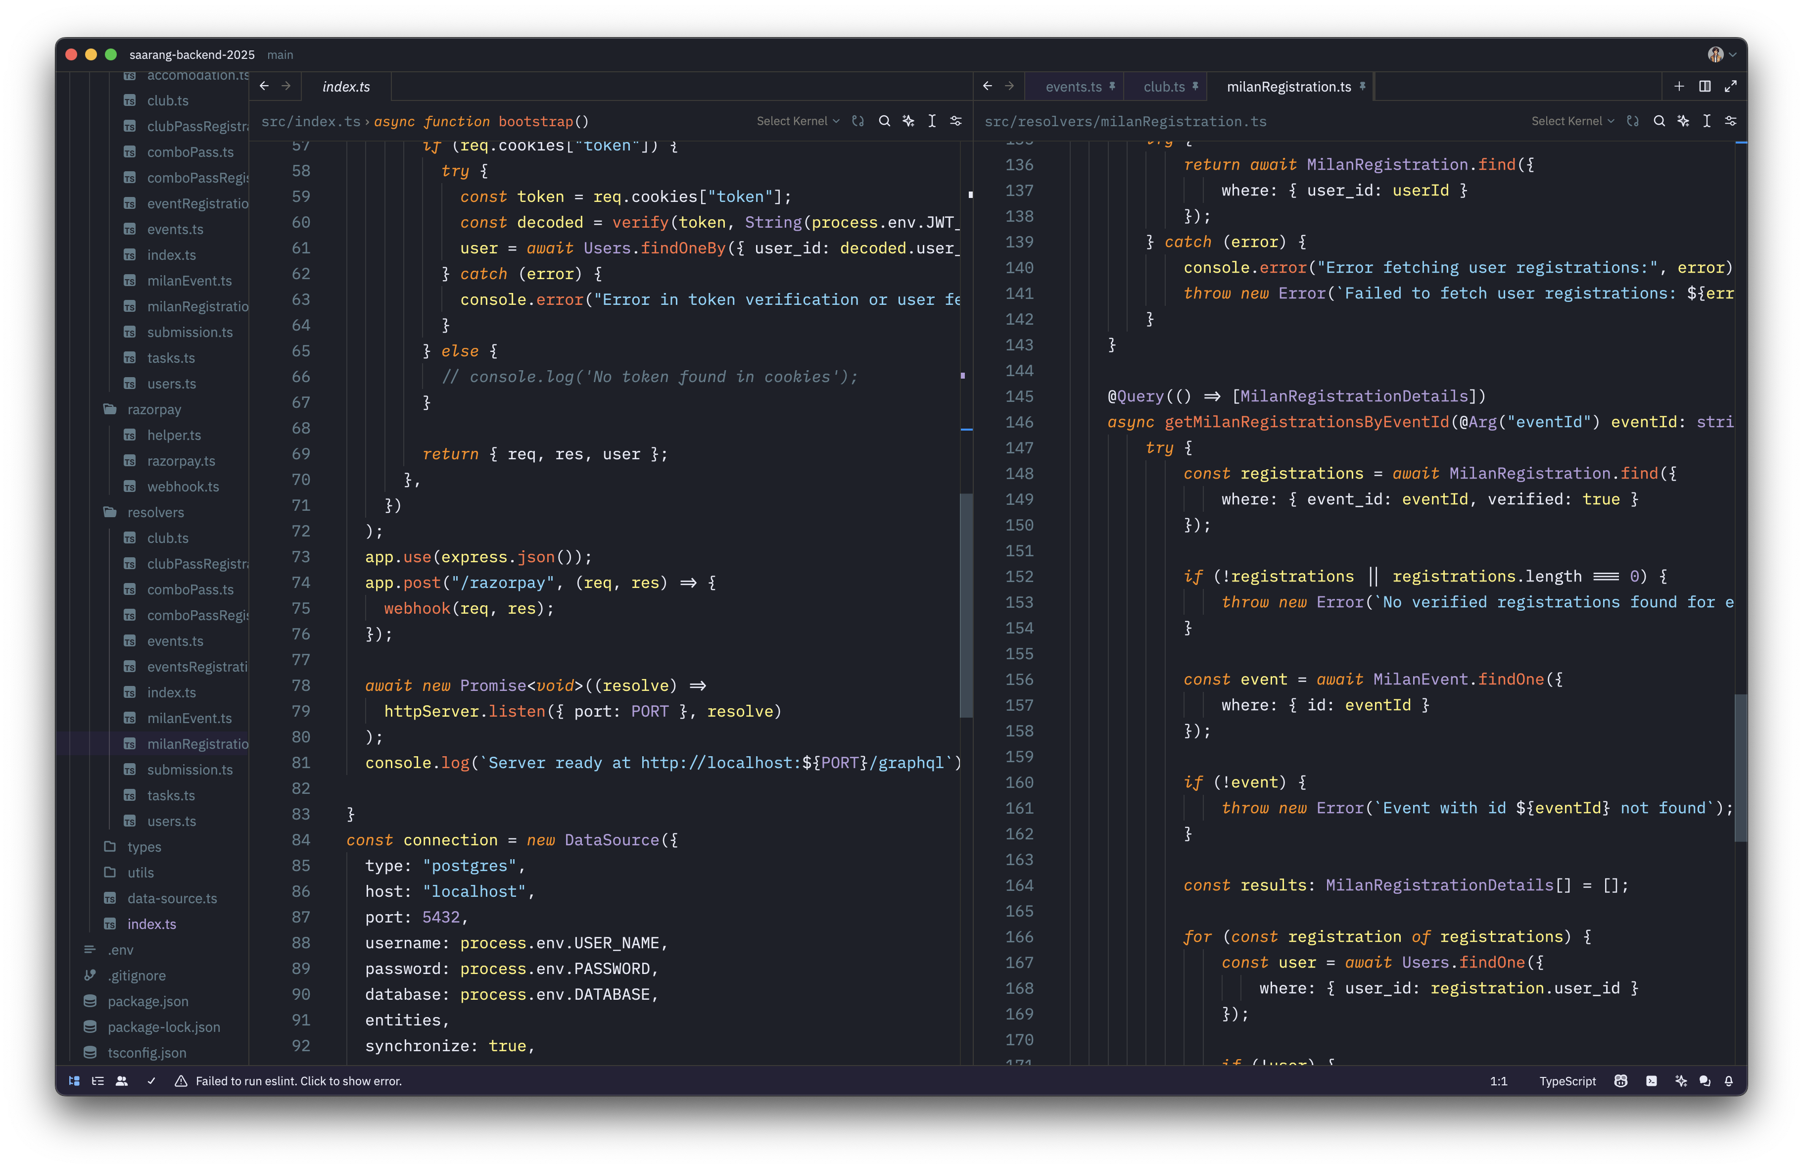Toggle the assistant sparkle icon in status bar
This screenshot has width=1803, height=1169.
1680,1081
